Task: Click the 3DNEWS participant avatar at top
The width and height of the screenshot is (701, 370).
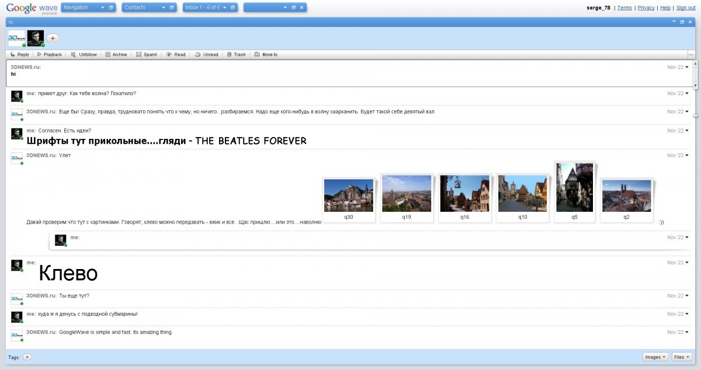Action: 16,38
